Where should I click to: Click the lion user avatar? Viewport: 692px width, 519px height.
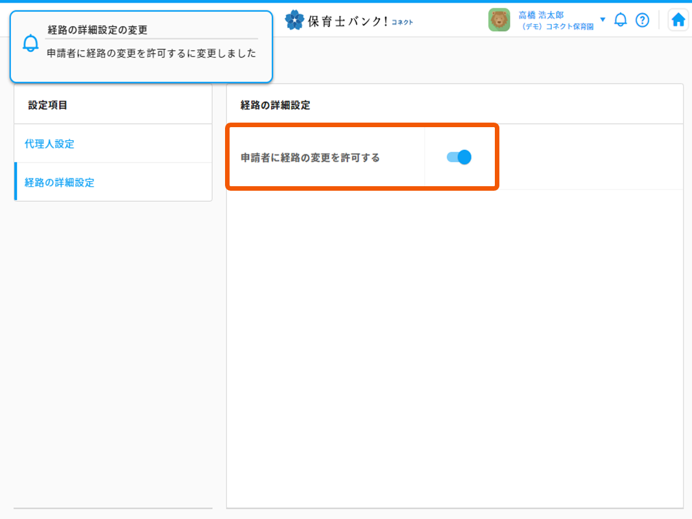pos(499,20)
